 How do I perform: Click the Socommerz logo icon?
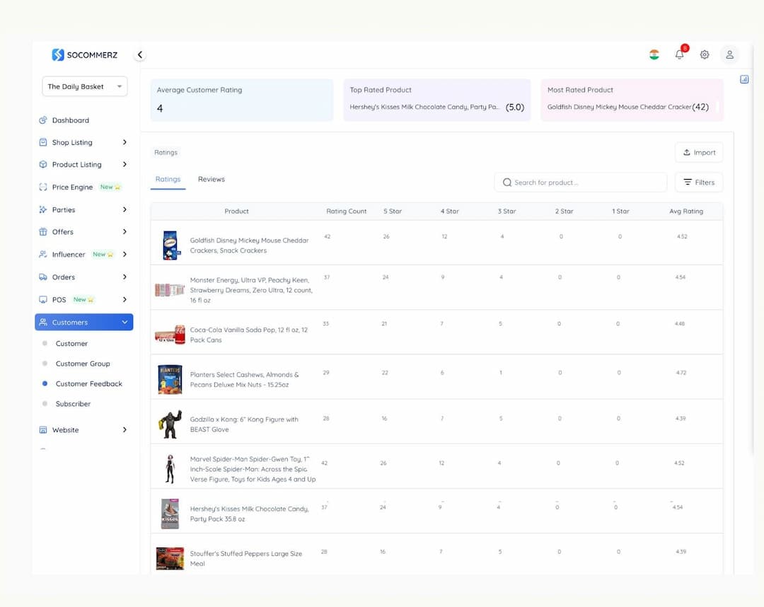pyautogui.click(x=58, y=54)
